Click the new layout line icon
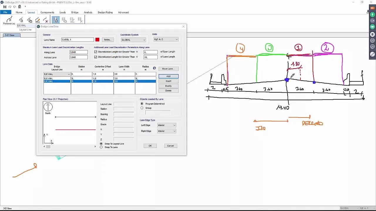Image resolution: width=376 pixels, height=211 pixels. [21, 20]
